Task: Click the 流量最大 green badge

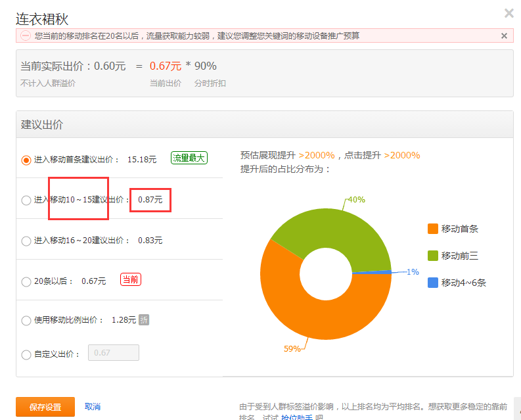Action: click(189, 158)
